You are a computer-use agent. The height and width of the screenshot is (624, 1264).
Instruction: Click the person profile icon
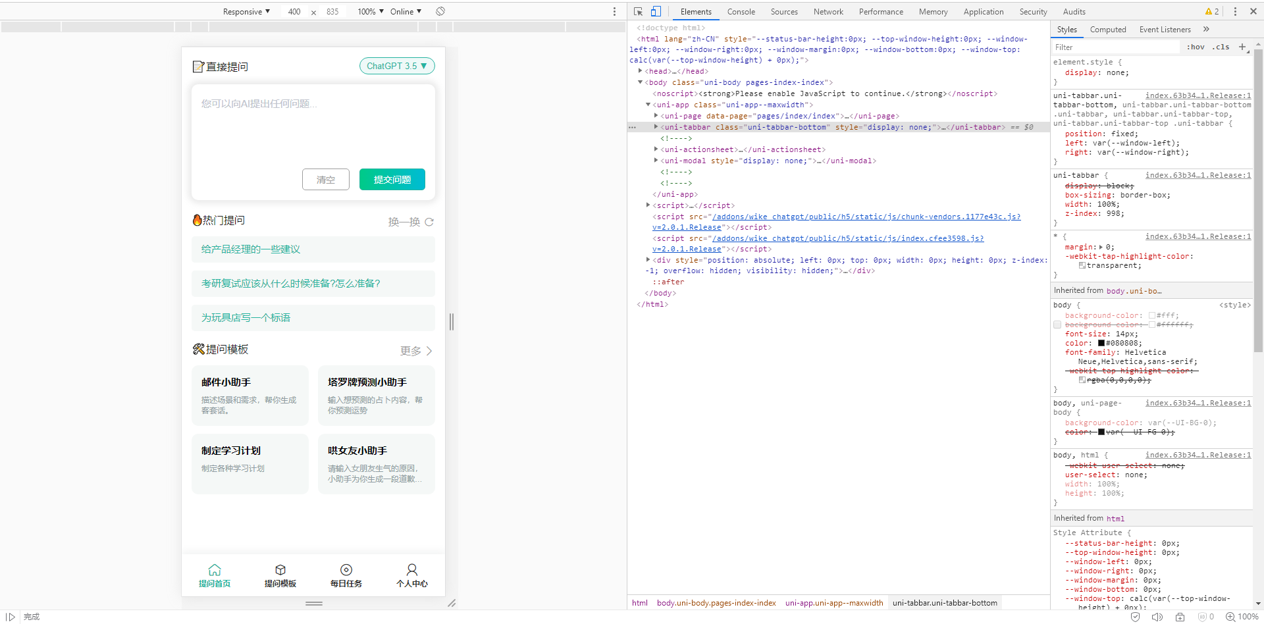[x=412, y=570]
